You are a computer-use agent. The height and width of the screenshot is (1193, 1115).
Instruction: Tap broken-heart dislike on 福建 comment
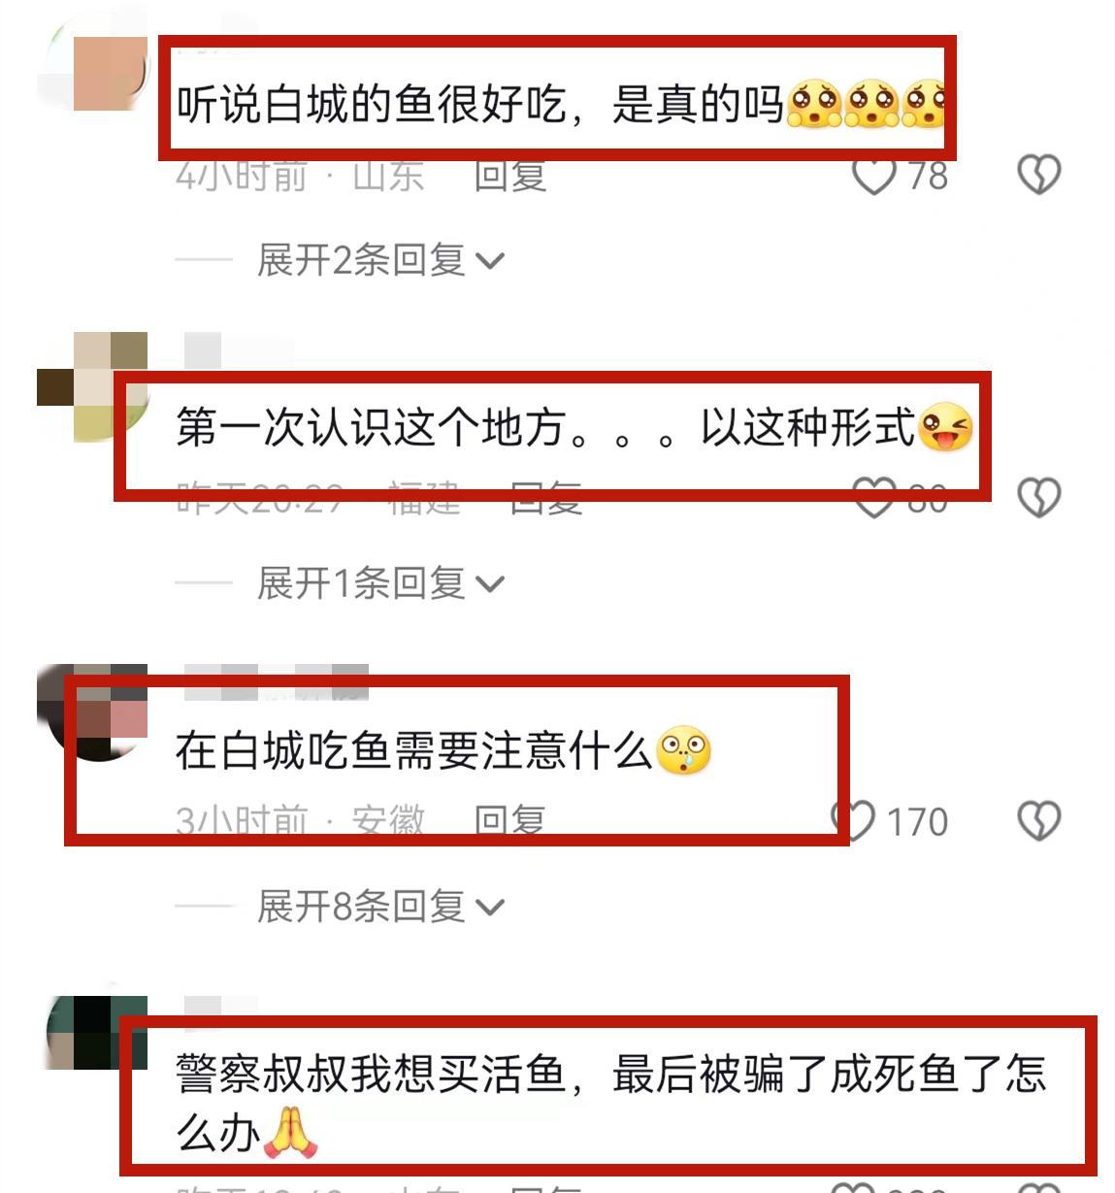1038,497
